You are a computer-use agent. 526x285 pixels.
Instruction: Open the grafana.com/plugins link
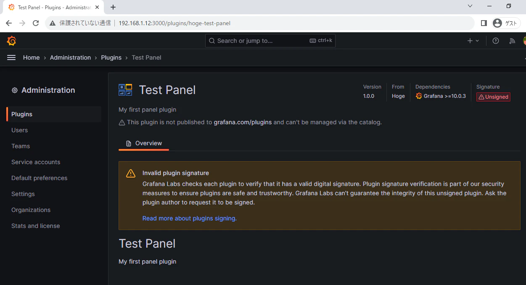(243, 122)
